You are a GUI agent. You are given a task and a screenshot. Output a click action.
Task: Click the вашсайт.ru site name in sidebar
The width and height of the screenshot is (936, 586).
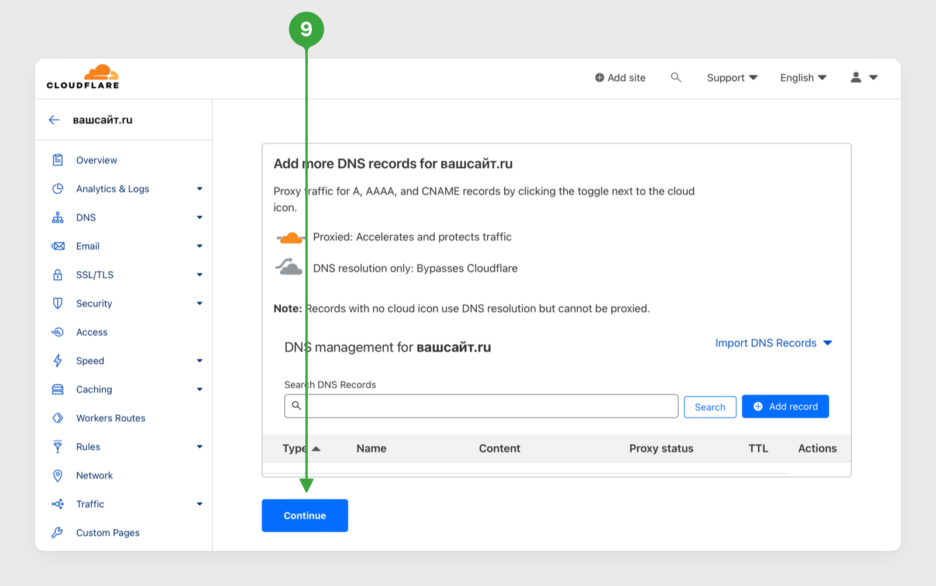[102, 120]
